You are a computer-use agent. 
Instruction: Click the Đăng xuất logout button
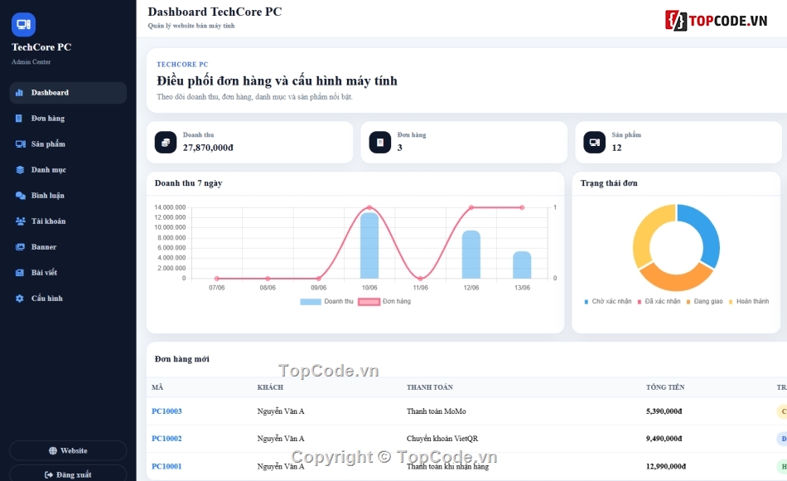68,474
